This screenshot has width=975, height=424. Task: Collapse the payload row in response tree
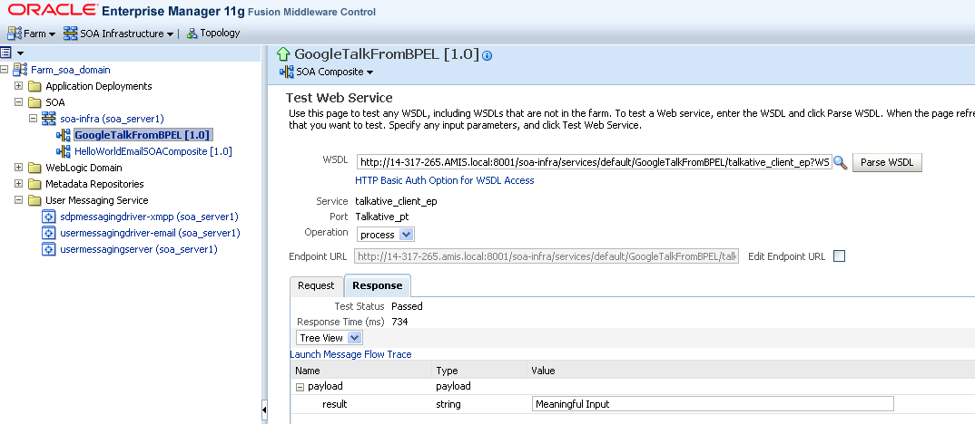point(300,387)
